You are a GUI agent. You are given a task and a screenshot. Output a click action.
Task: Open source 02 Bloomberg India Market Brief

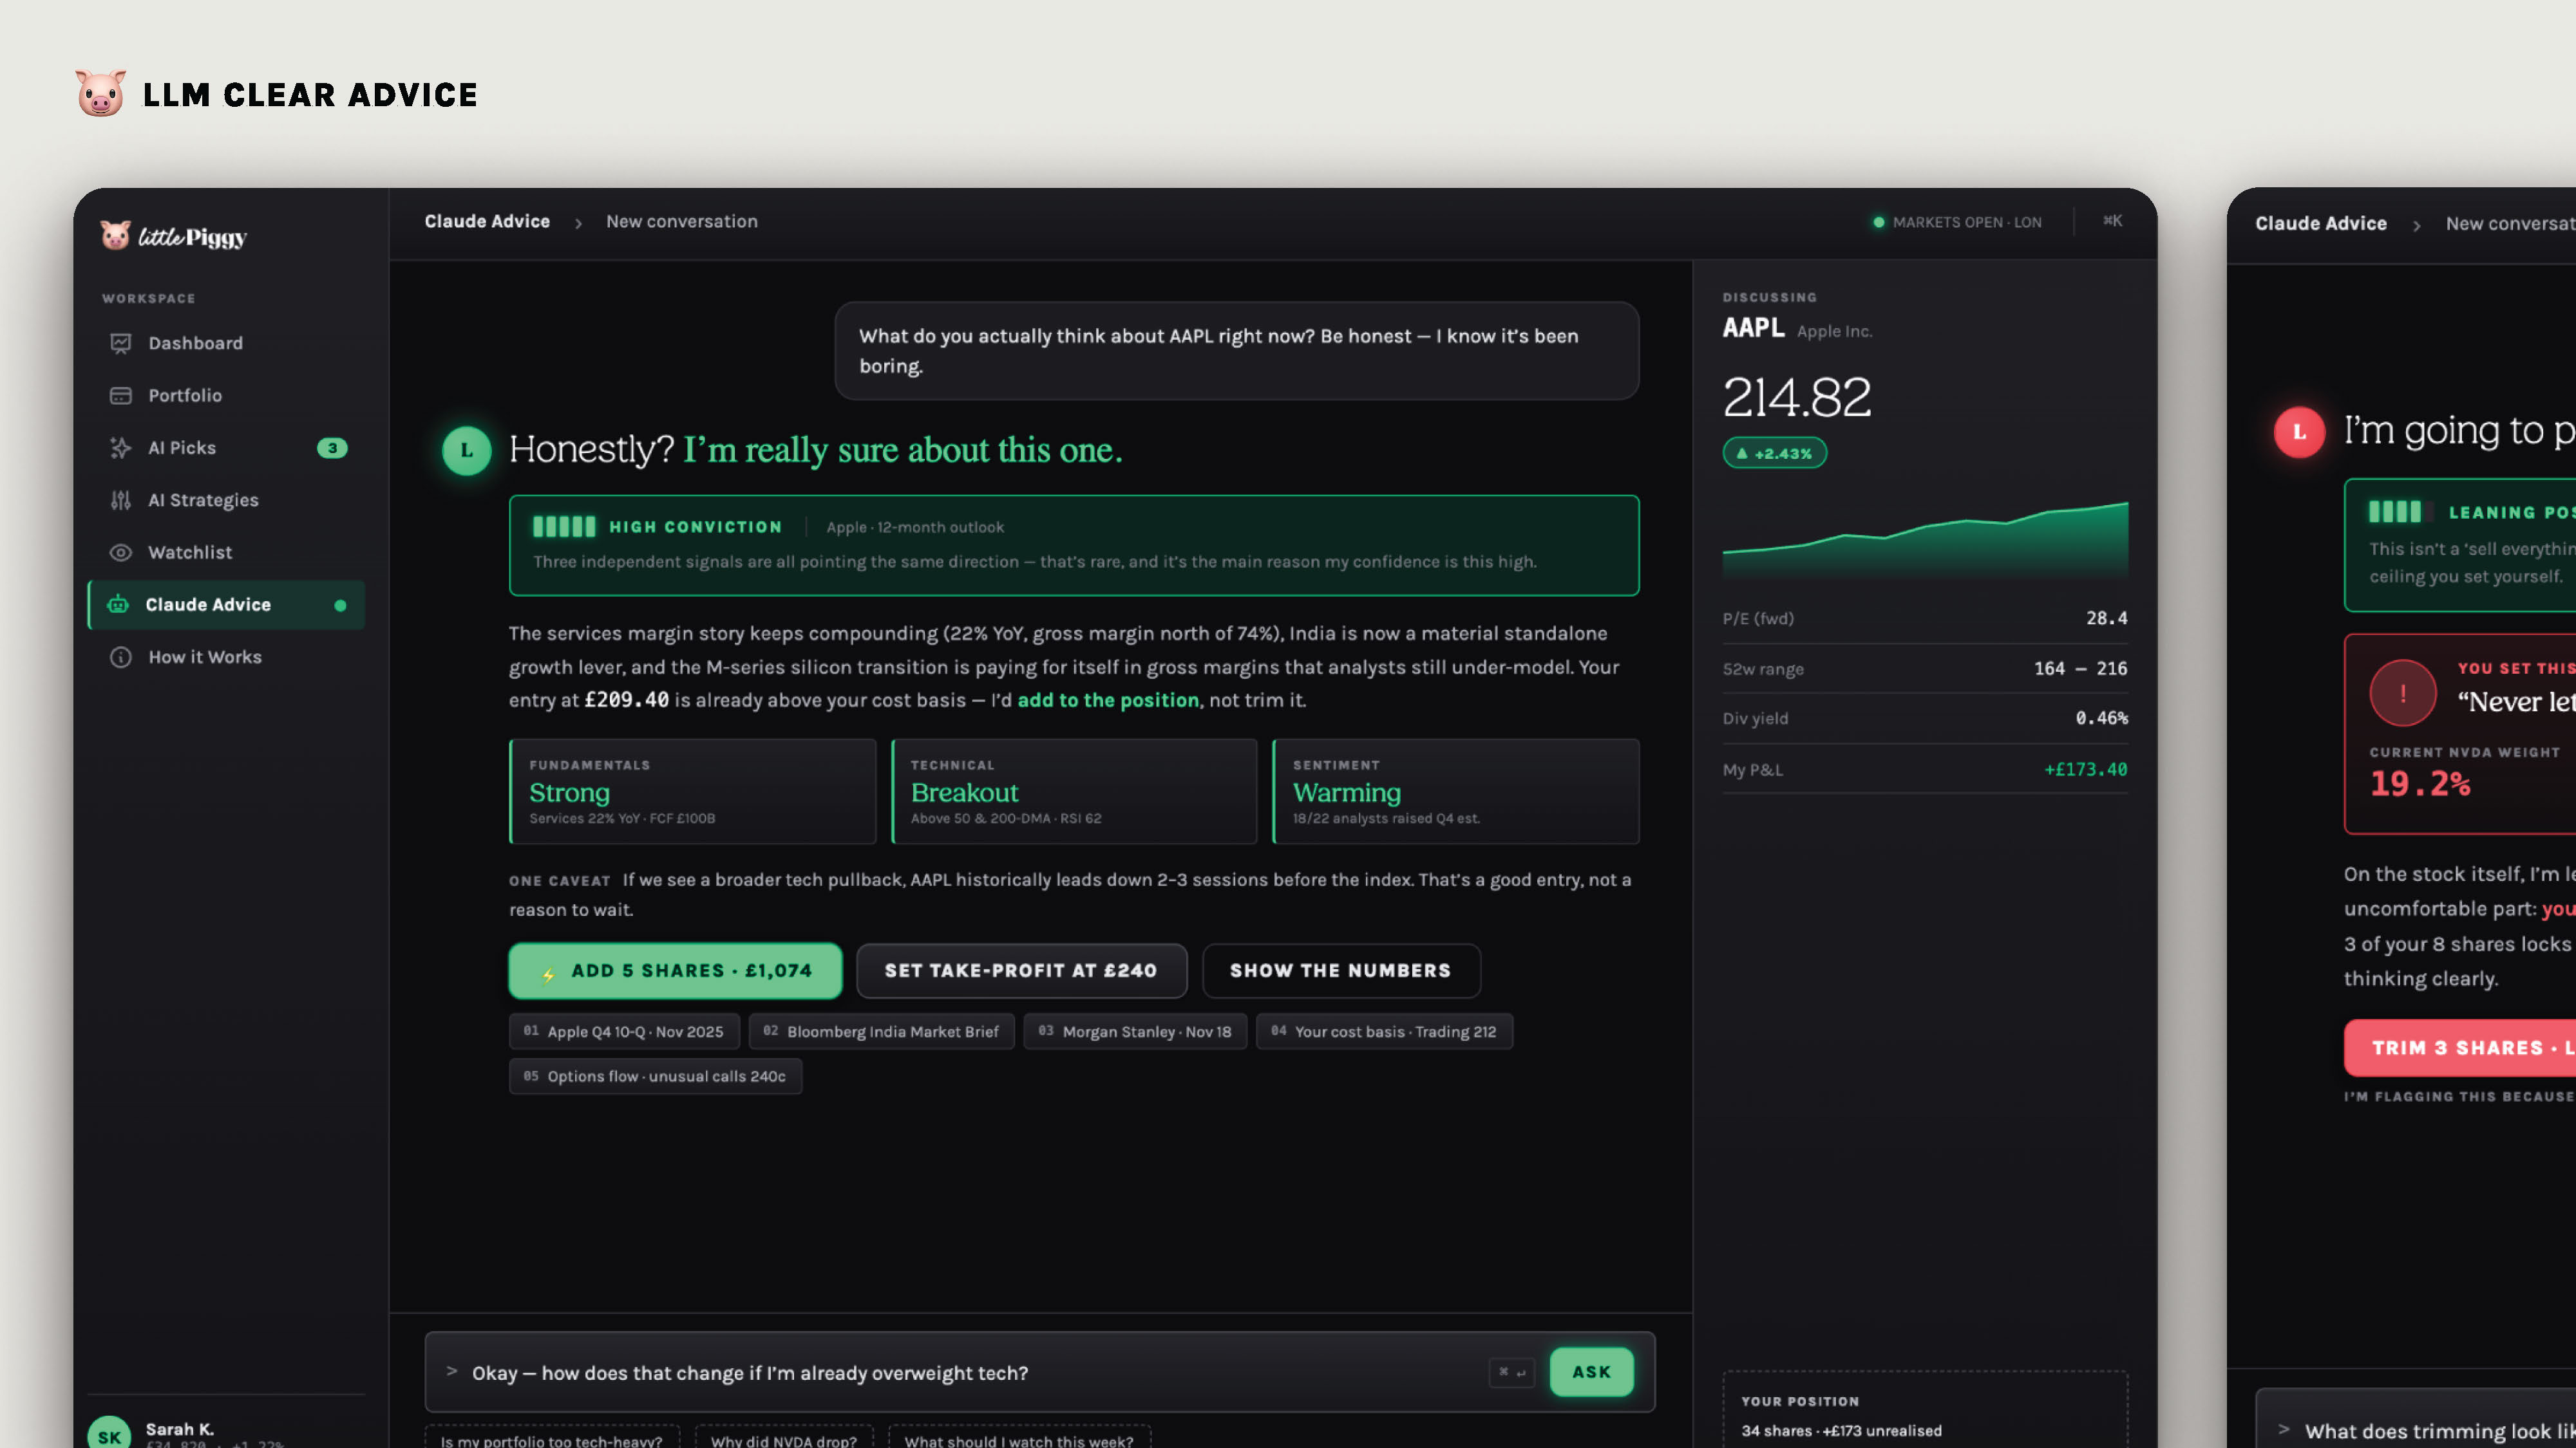click(x=881, y=1031)
